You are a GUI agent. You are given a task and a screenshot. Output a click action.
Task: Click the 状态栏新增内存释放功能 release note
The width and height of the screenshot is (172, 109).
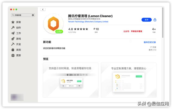click(54, 48)
